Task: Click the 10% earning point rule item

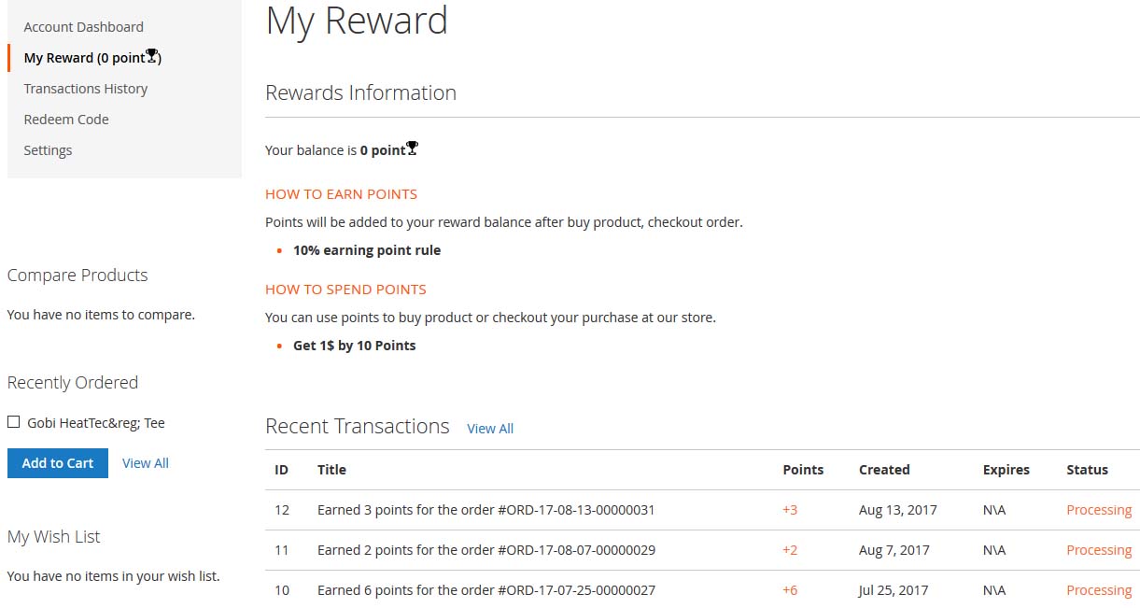Action: 367,250
